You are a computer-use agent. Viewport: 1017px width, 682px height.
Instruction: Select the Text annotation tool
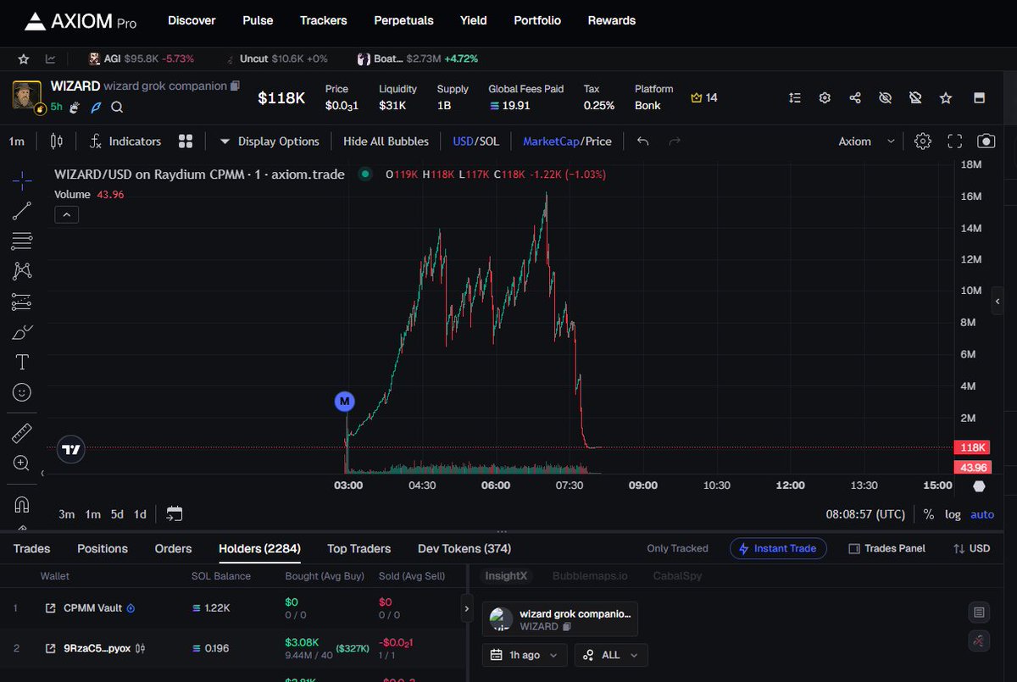point(22,363)
